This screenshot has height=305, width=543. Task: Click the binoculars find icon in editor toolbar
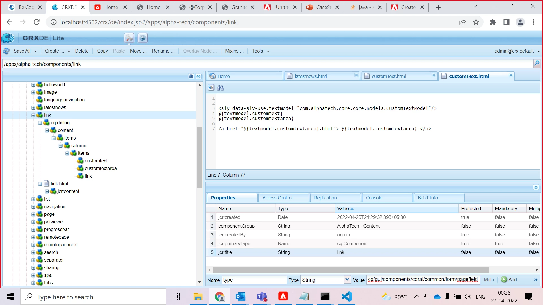[x=220, y=88]
